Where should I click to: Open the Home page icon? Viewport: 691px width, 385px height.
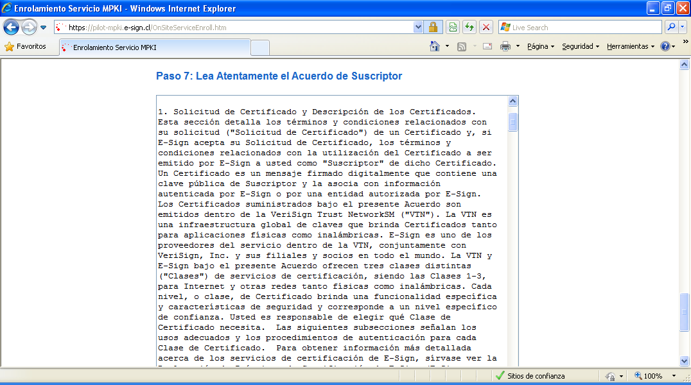(x=435, y=46)
